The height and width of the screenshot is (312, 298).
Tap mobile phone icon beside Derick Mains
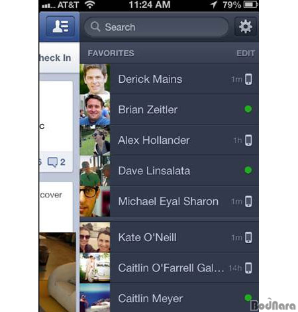[248, 79]
